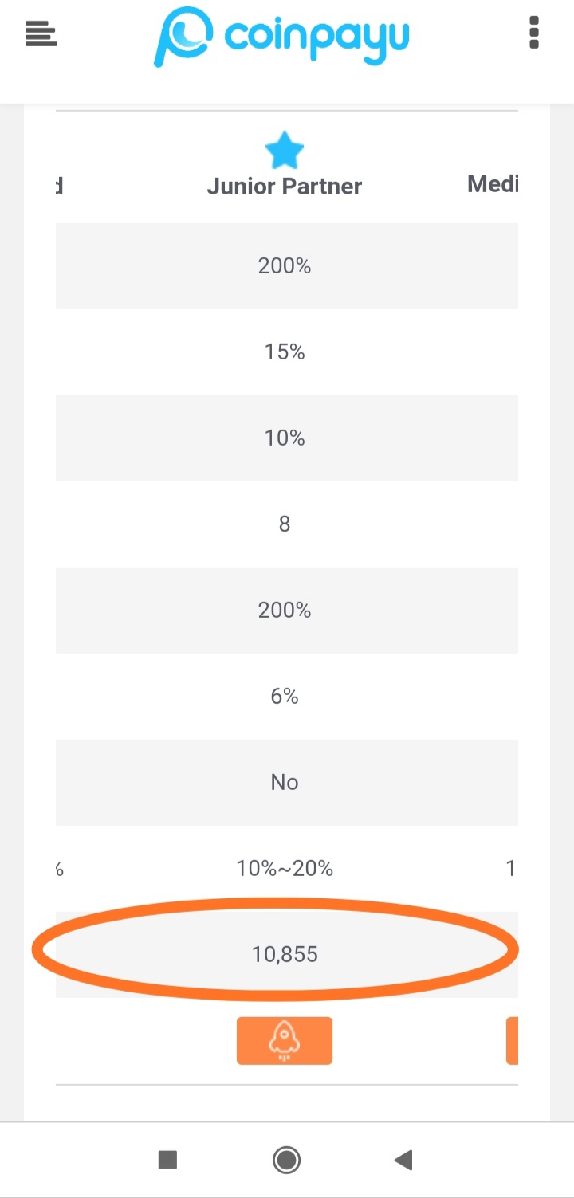Click the 8 value cell
This screenshot has width=574, height=1198.
[285, 524]
